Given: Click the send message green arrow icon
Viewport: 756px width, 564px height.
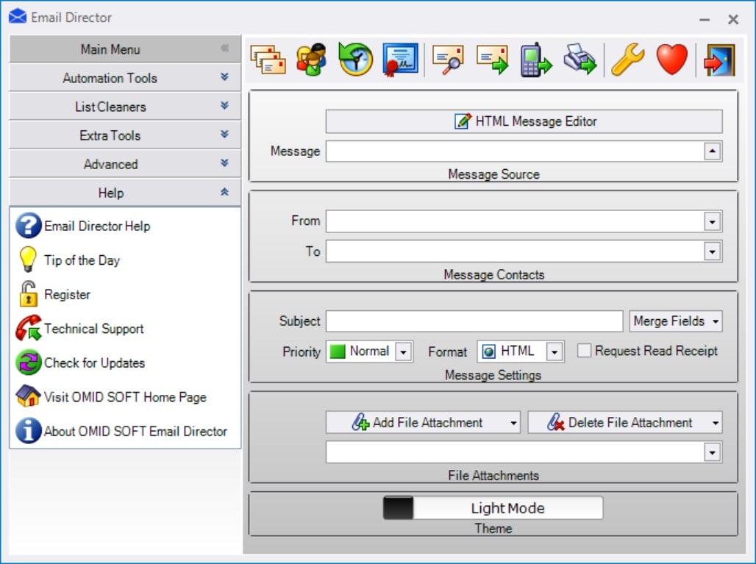Looking at the screenshot, I should (x=492, y=60).
